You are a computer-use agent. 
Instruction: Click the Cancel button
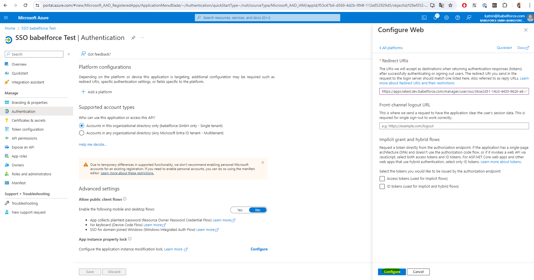click(x=418, y=272)
